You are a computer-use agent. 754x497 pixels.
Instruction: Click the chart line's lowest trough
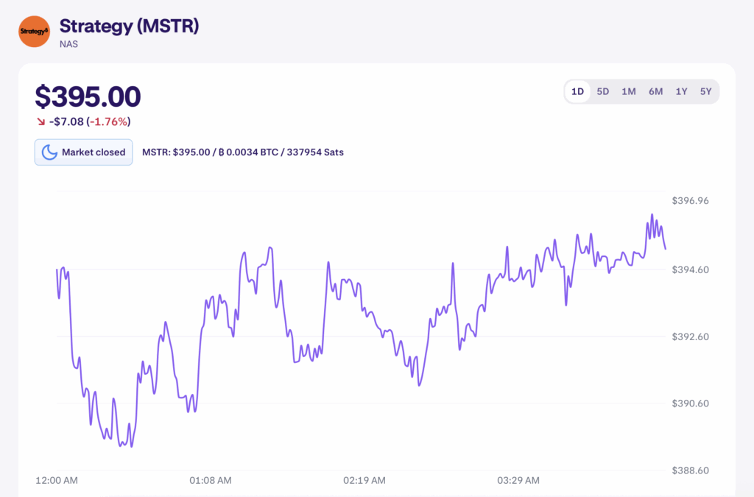(132, 446)
